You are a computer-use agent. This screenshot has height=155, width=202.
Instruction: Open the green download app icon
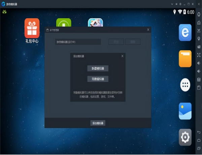(64, 23)
